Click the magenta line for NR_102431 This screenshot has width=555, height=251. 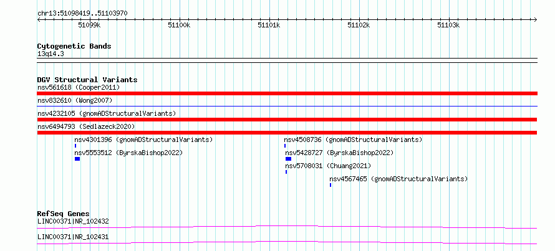(x=287, y=242)
